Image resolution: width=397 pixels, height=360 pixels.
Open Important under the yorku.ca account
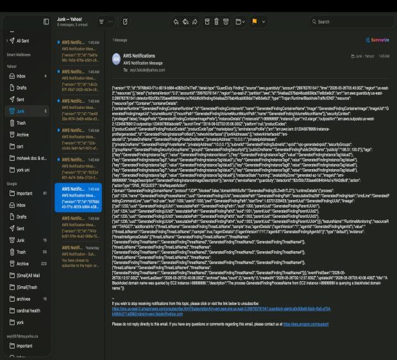(28, 346)
